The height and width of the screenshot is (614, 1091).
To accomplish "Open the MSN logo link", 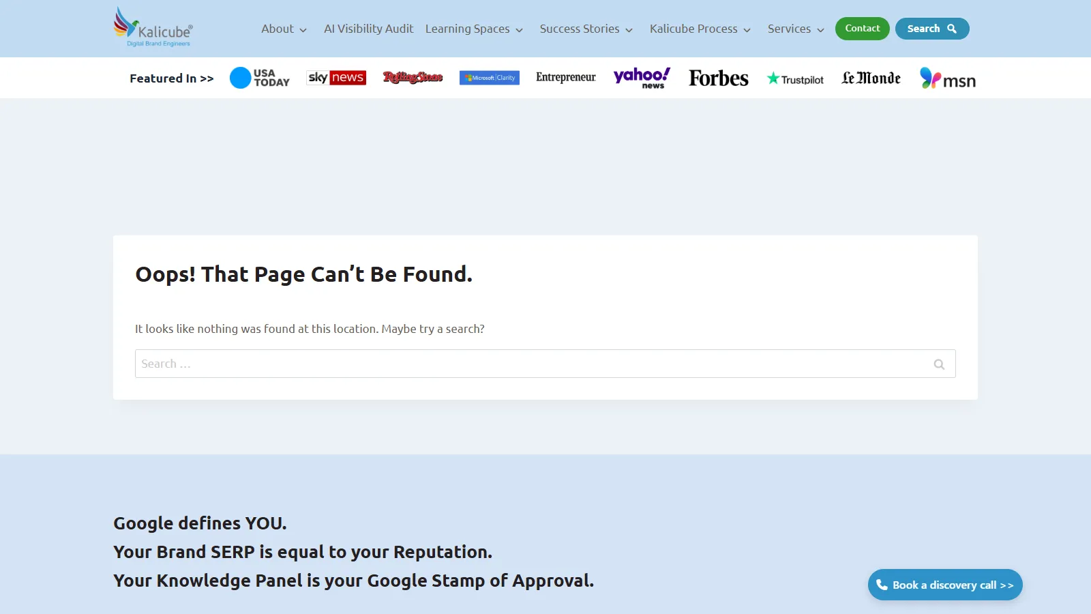I will pyautogui.click(x=947, y=78).
